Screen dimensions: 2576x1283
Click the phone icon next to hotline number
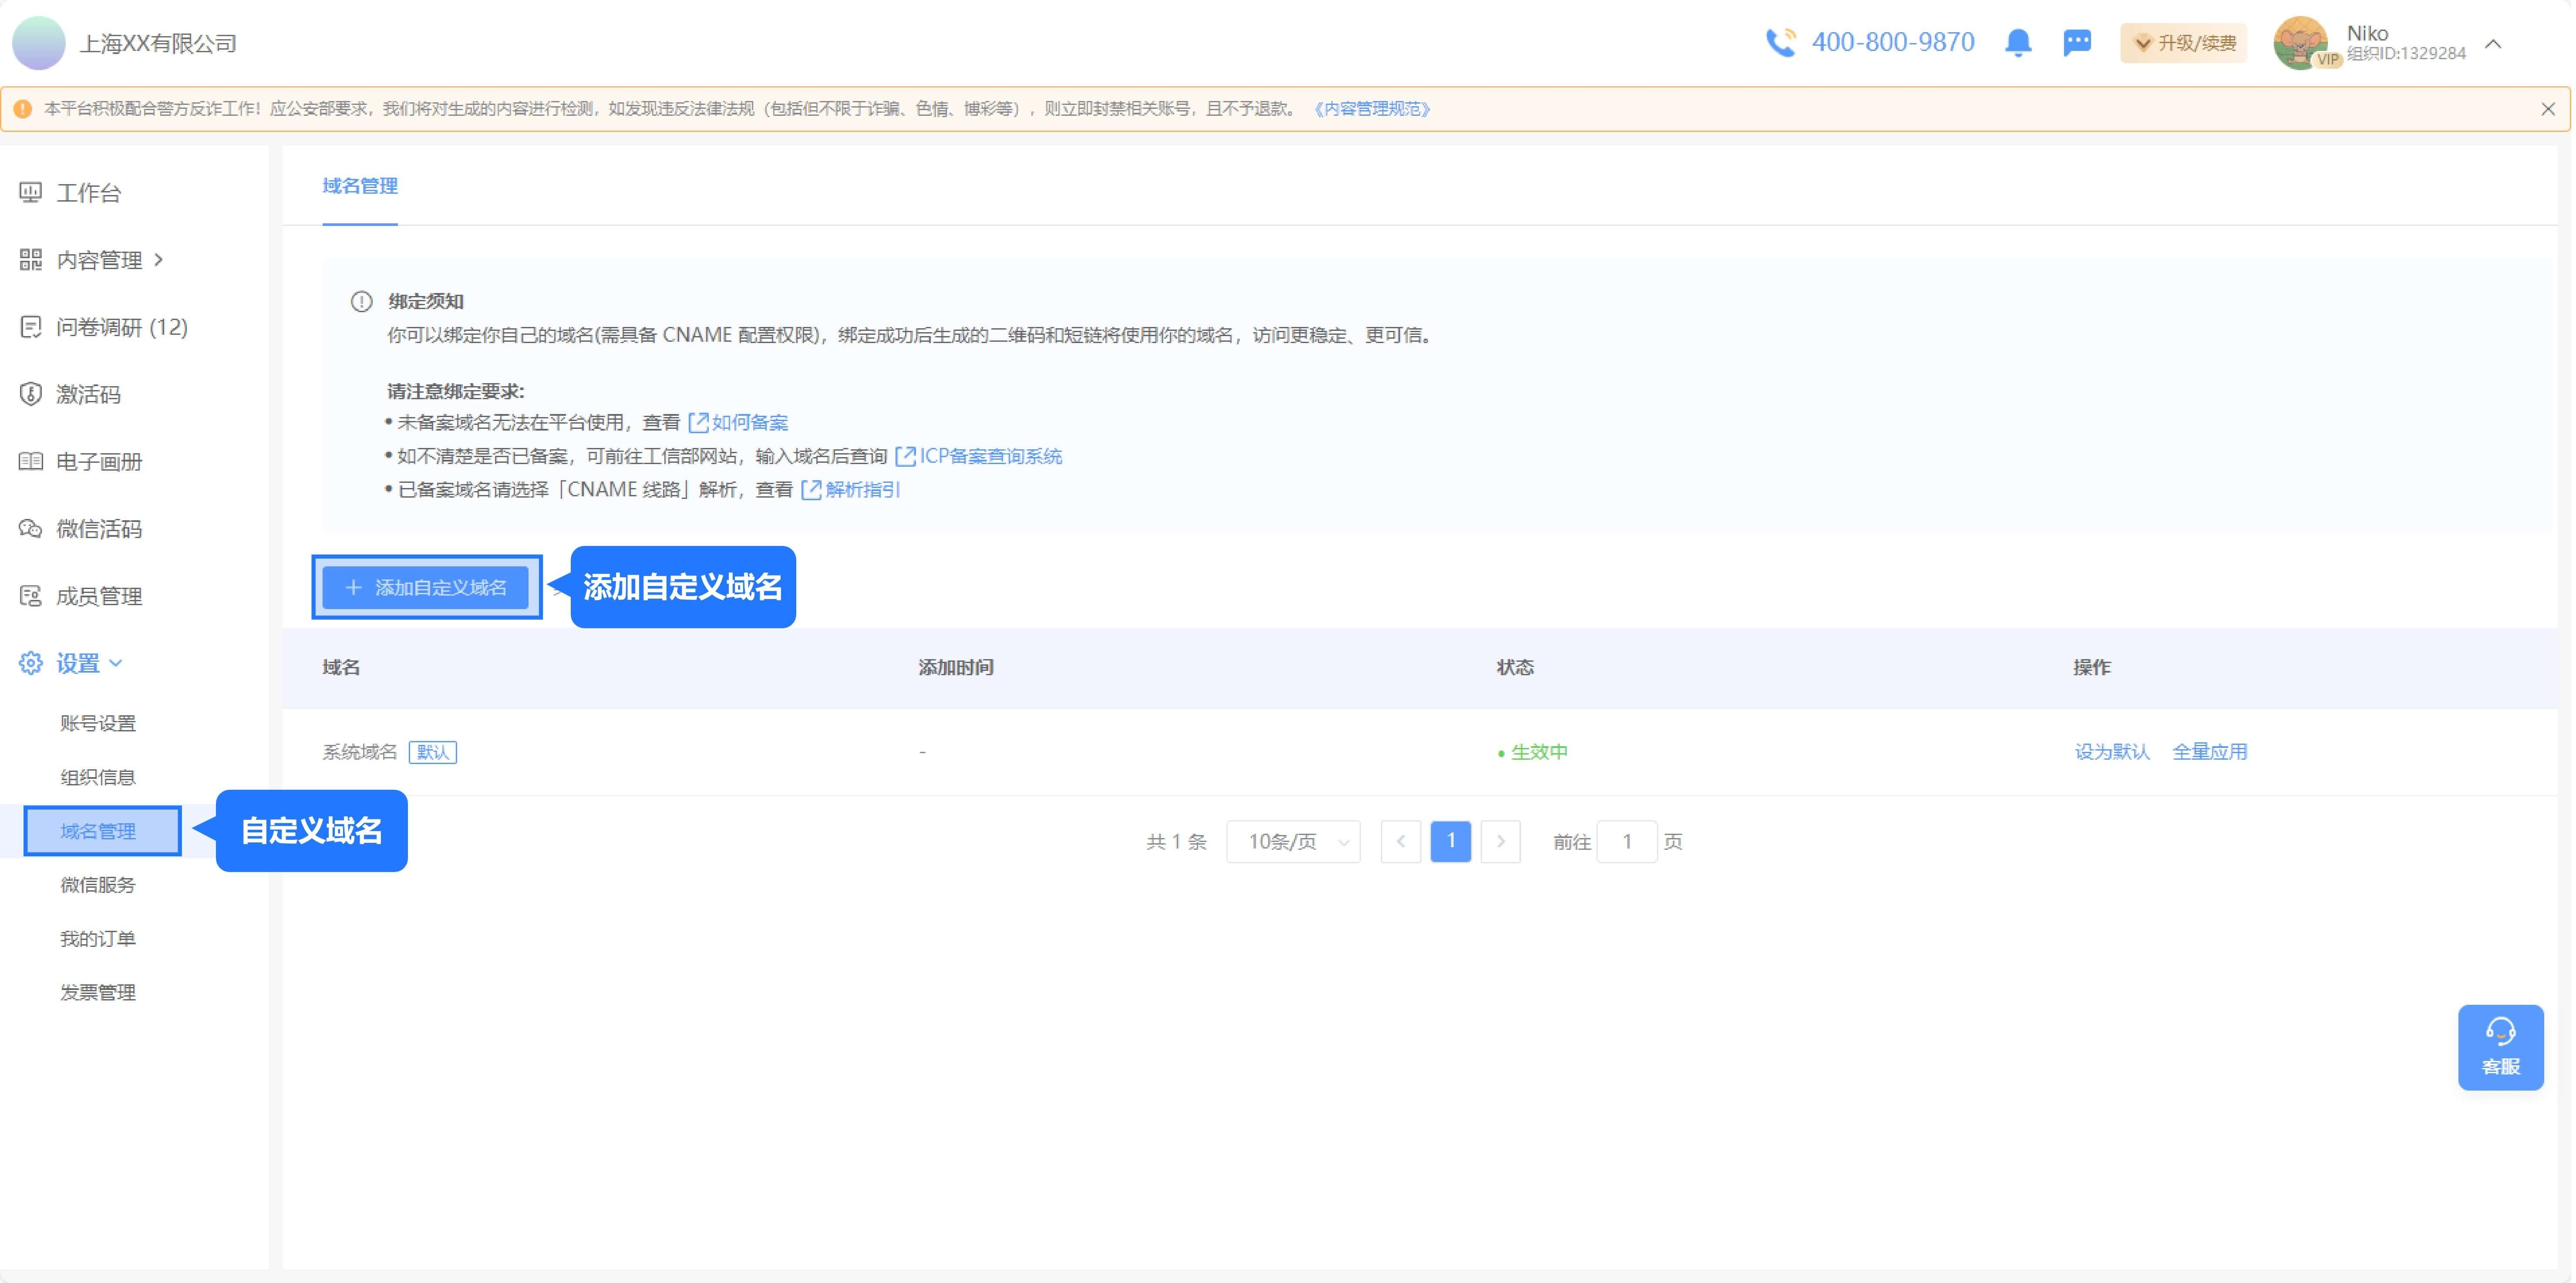1782,43
